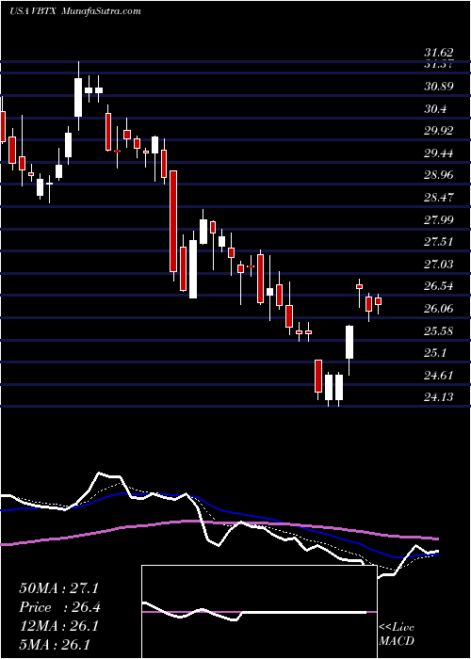
Task: Click the 31.62 price label
Action: pyautogui.click(x=439, y=53)
